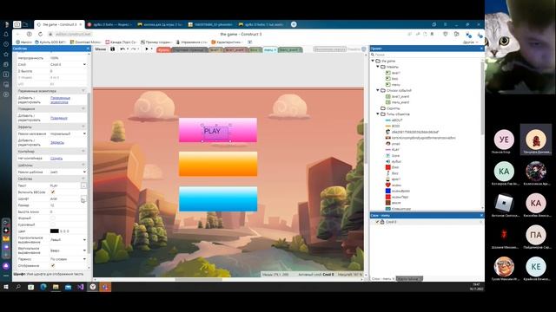Select the ABOUT object in project tree
The image size is (556, 312).
pos(397,120)
